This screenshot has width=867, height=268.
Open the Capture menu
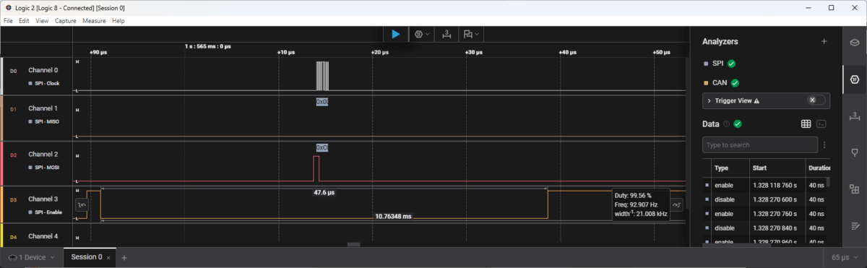point(66,21)
